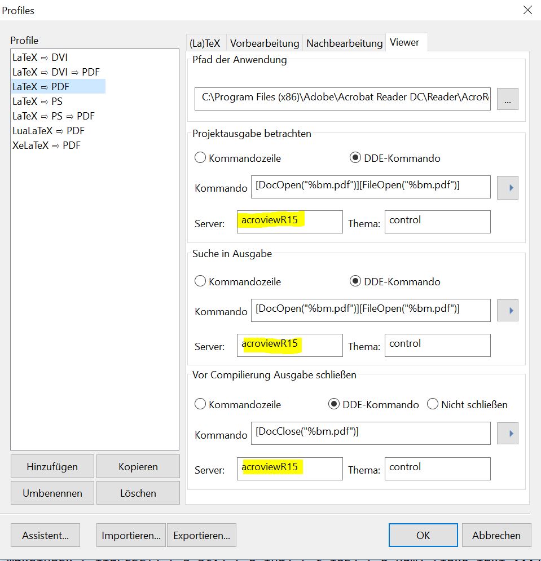Click Exportieren... to export profiles

click(x=201, y=535)
